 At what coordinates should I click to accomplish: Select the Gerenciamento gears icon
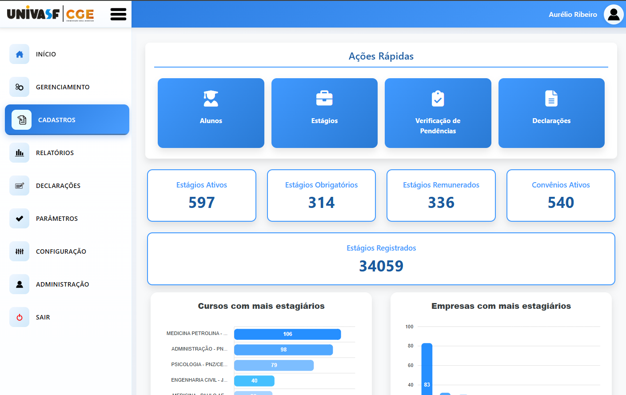tap(20, 87)
